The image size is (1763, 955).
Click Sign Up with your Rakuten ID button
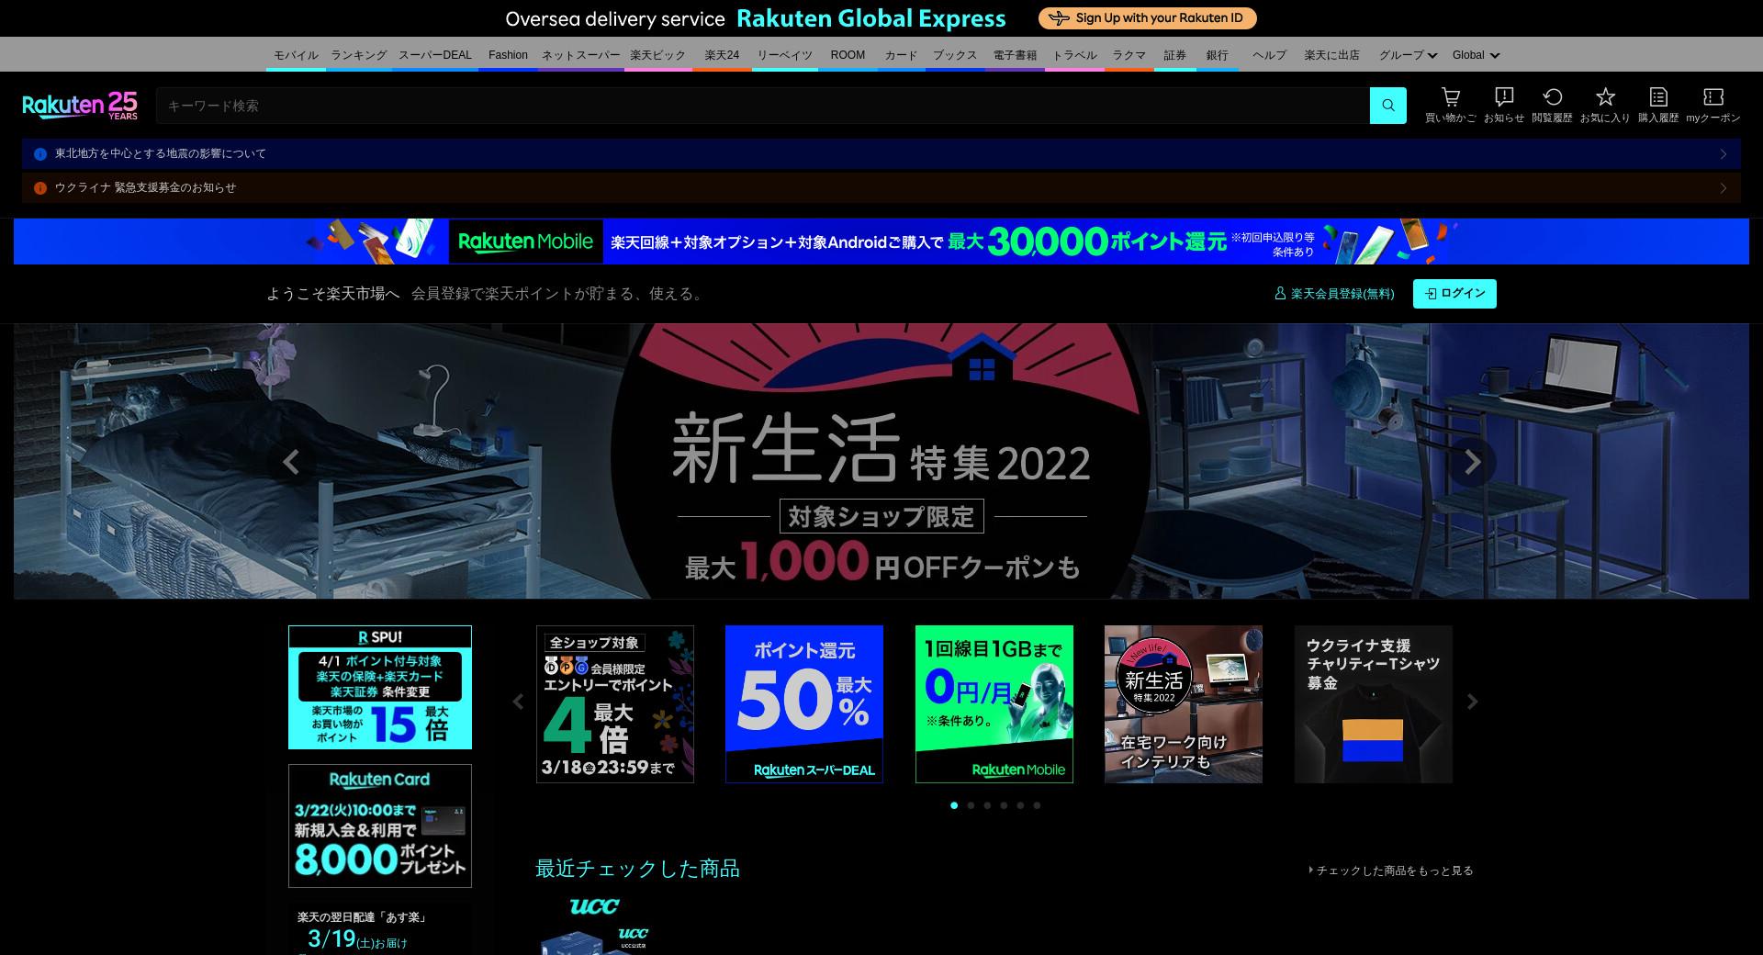point(1147,18)
